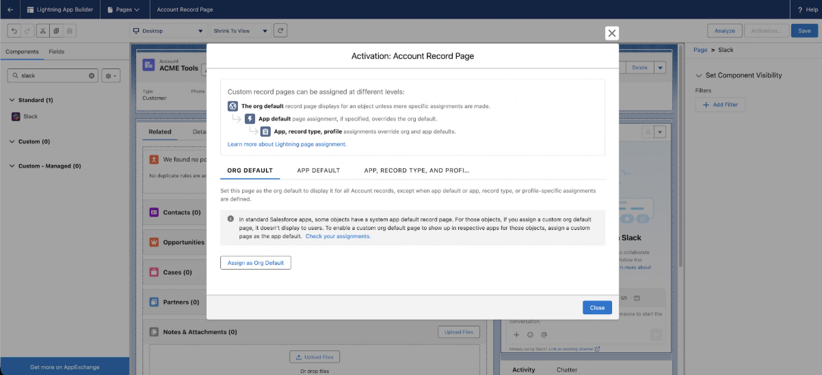
Task: Click the Undo toolbar icon
Action: [x=14, y=31]
